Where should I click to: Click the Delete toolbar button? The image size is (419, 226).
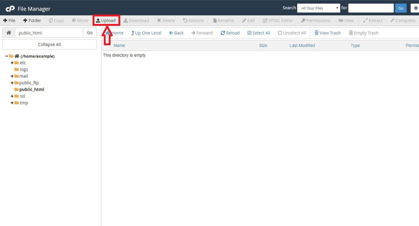tap(166, 21)
